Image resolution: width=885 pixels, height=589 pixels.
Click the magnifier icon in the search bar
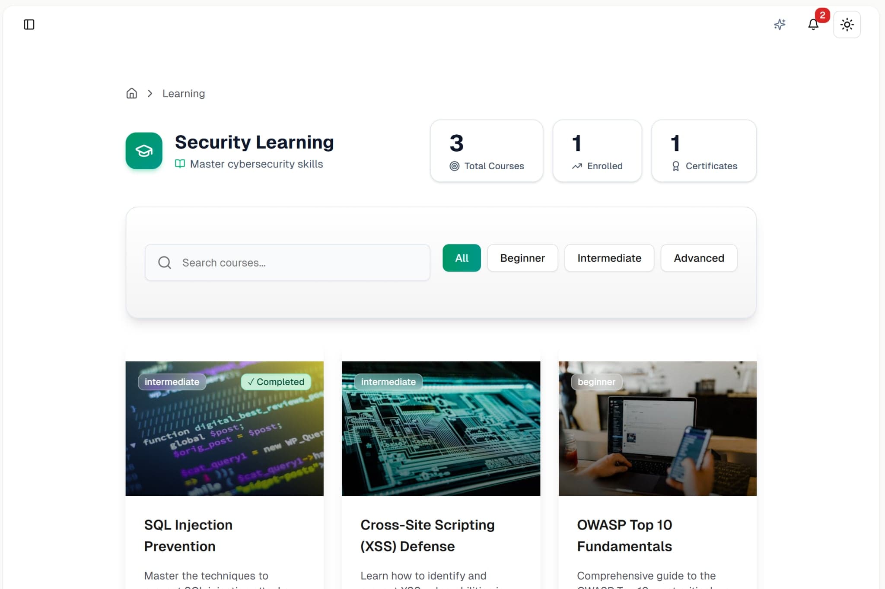coord(164,262)
